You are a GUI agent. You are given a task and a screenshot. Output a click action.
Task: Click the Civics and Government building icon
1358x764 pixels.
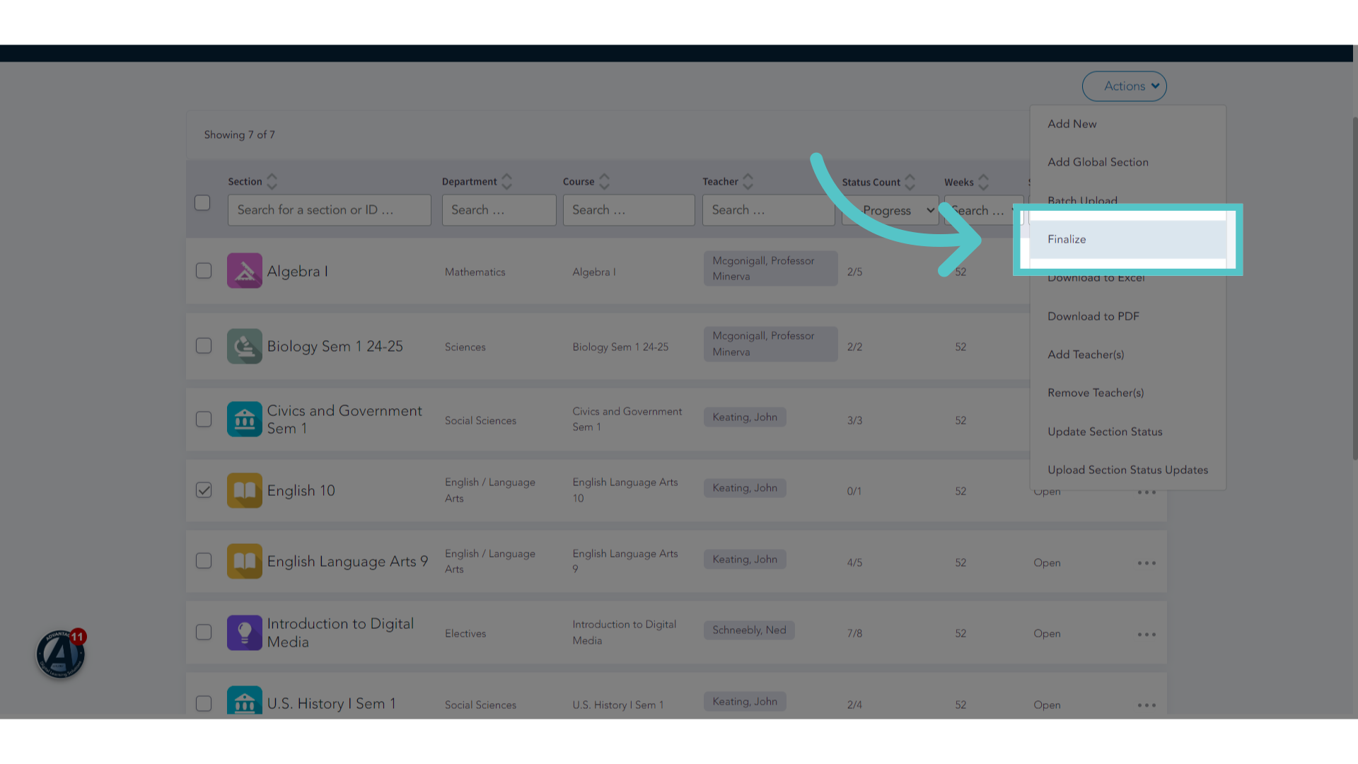[245, 419]
